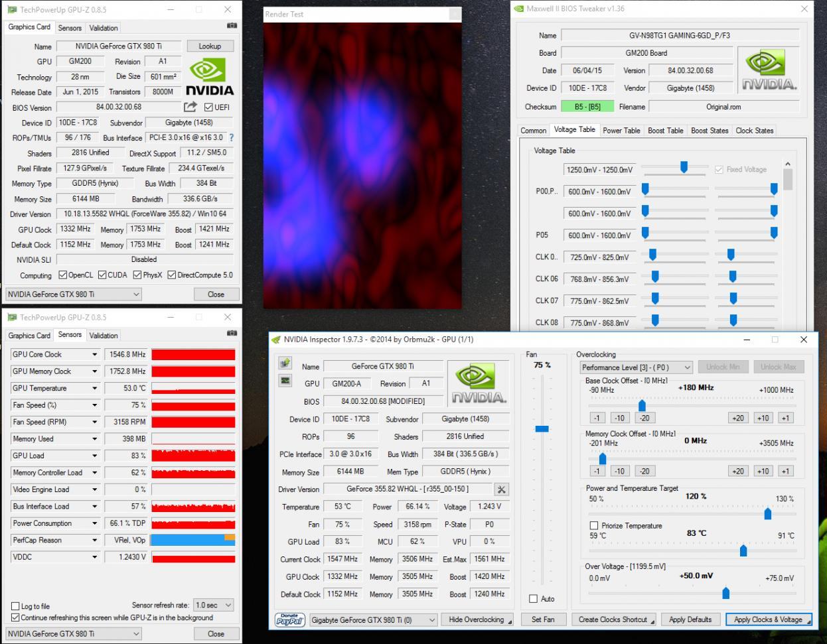Image resolution: width=827 pixels, height=644 pixels.
Task: Toggle the OpenCL computing checkbox
Action: (x=62, y=275)
